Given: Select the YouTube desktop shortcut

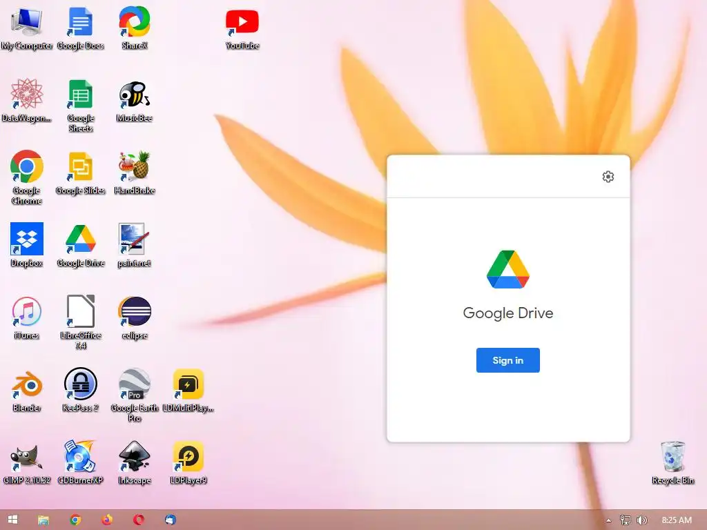Looking at the screenshot, I should pyautogui.click(x=242, y=29).
